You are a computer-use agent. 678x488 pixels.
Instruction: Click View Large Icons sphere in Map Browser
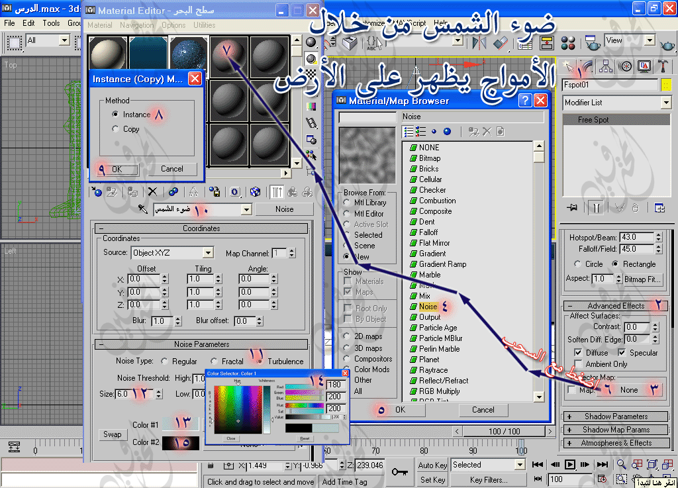tap(448, 131)
